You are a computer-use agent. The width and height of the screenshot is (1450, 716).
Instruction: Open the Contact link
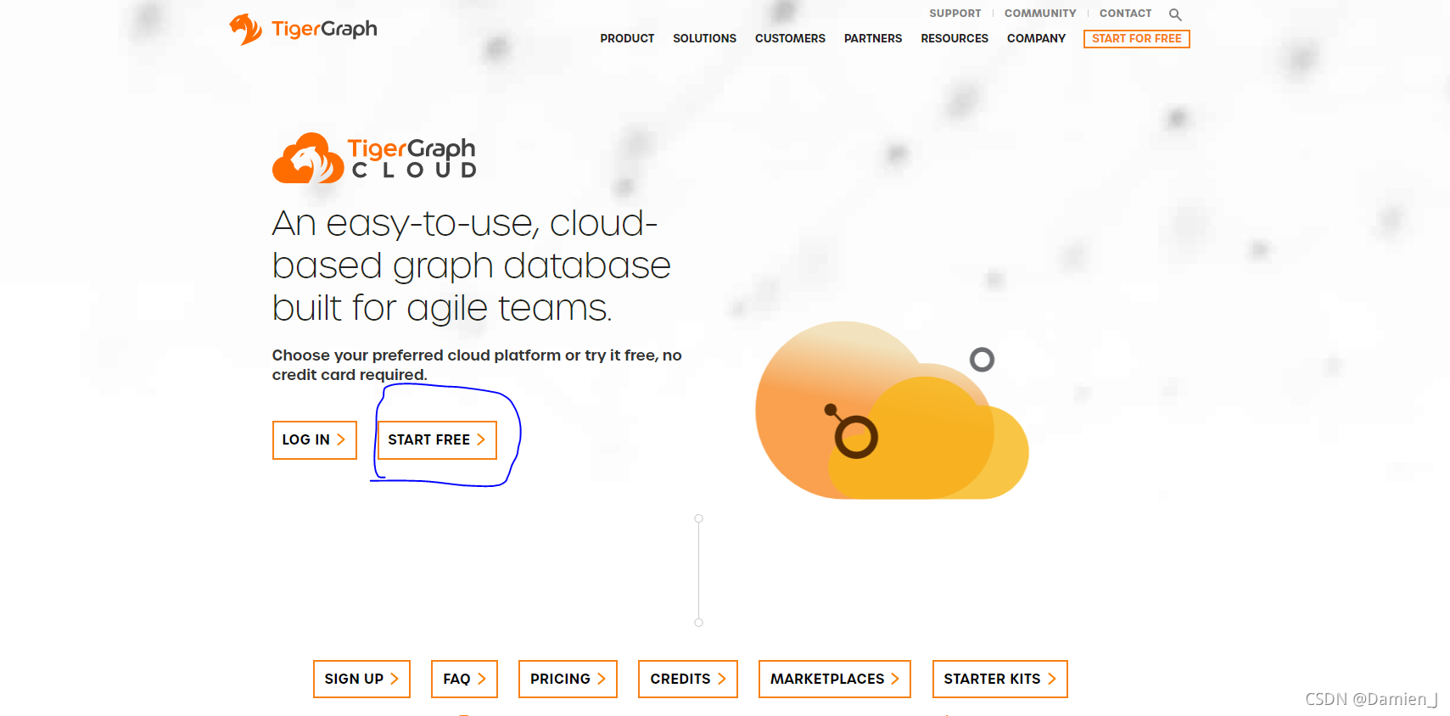pos(1125,14)
